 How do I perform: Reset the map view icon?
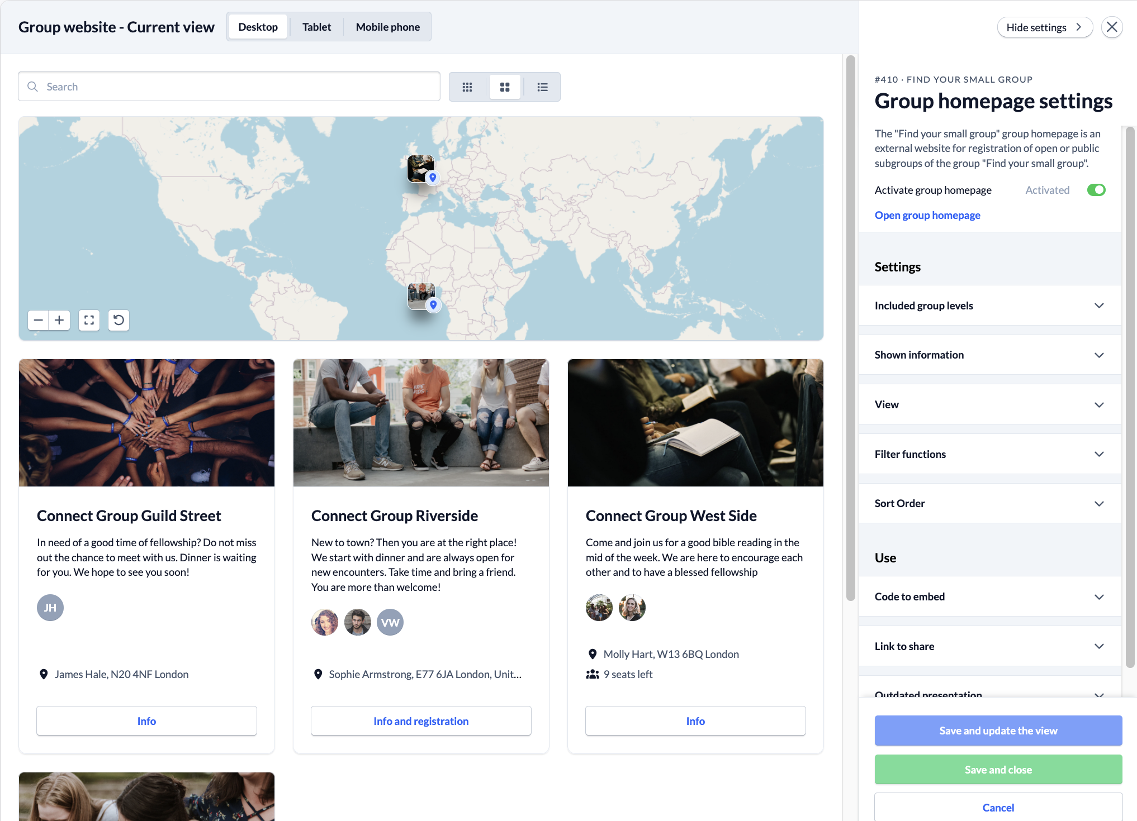119,320
